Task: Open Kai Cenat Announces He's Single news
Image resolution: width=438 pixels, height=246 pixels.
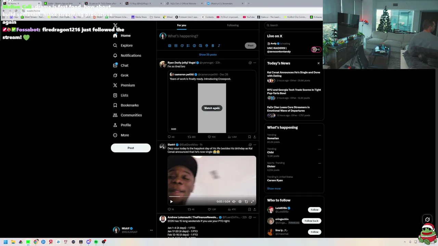Action: tap(294, 77)
